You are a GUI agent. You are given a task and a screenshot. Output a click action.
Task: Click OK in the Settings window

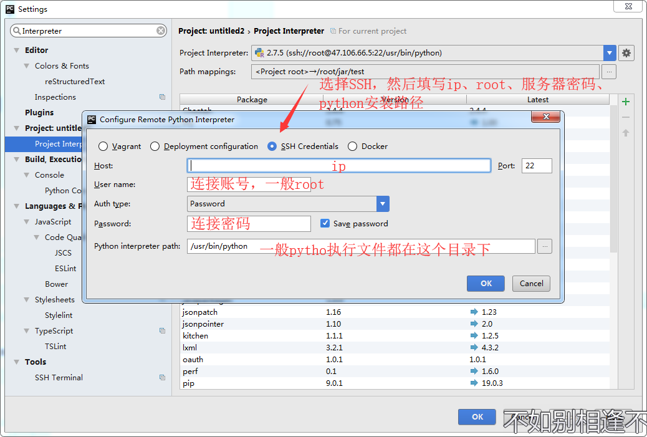pos(477,417)
